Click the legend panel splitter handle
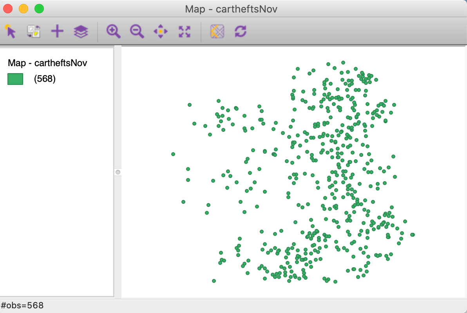The image size is (467, 313). [118, 172]
